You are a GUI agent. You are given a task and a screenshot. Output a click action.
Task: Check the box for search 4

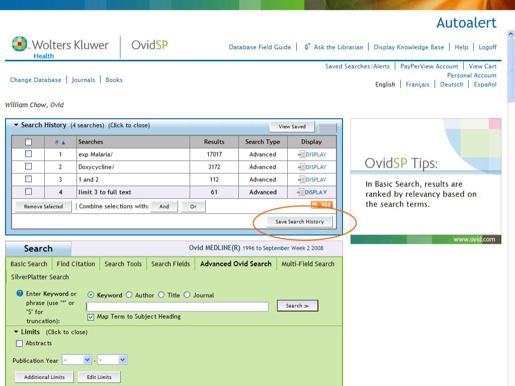[29, 191]
